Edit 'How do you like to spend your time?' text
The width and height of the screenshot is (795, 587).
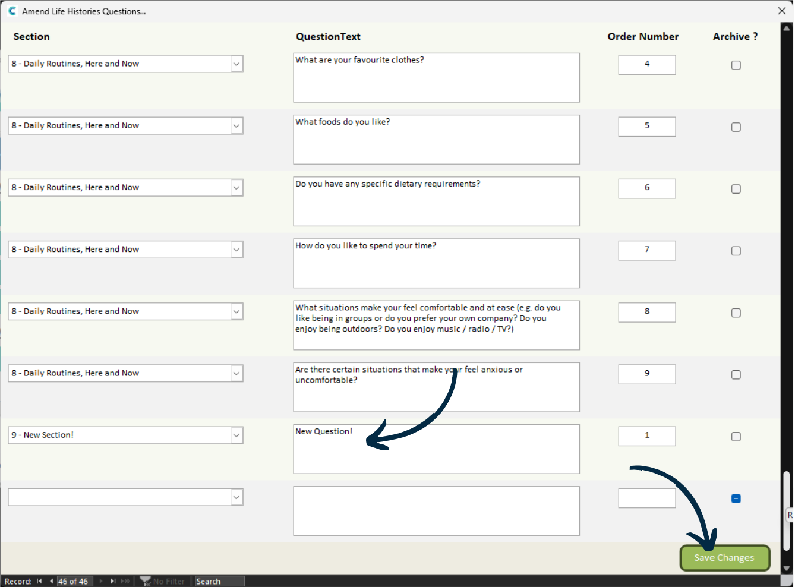pyautogui.click(x=436, y=263)
